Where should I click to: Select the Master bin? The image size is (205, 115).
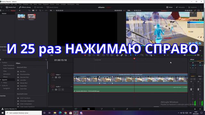tap(4, 13)
